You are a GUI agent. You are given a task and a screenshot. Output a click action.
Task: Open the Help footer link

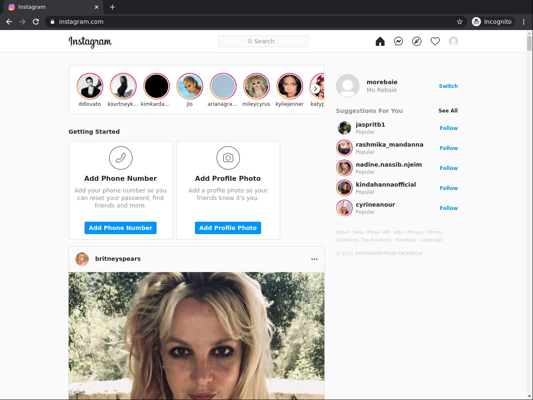point(358,232)
